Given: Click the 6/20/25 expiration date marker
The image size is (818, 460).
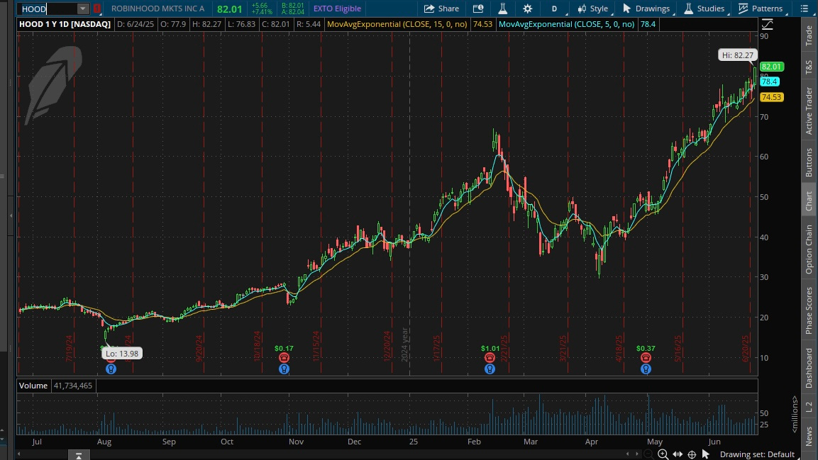Looking at the screenshot, I should pyautogui.click(x=746, y=348).
